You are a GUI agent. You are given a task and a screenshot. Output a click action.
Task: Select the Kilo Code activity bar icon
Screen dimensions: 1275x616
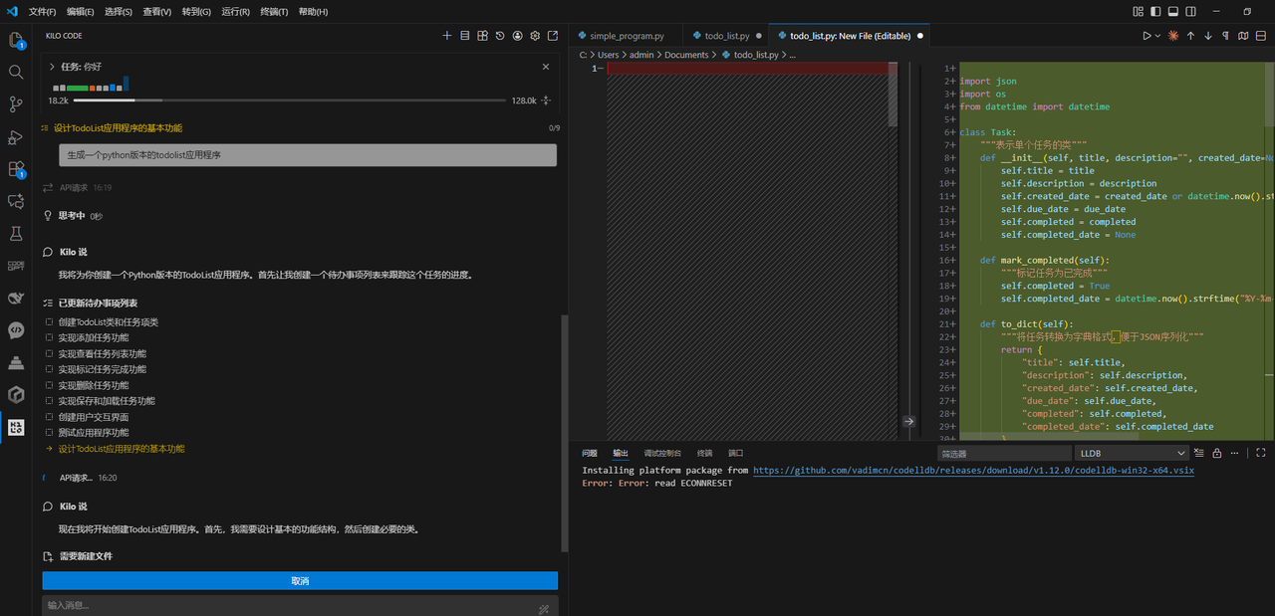(15, 428)
